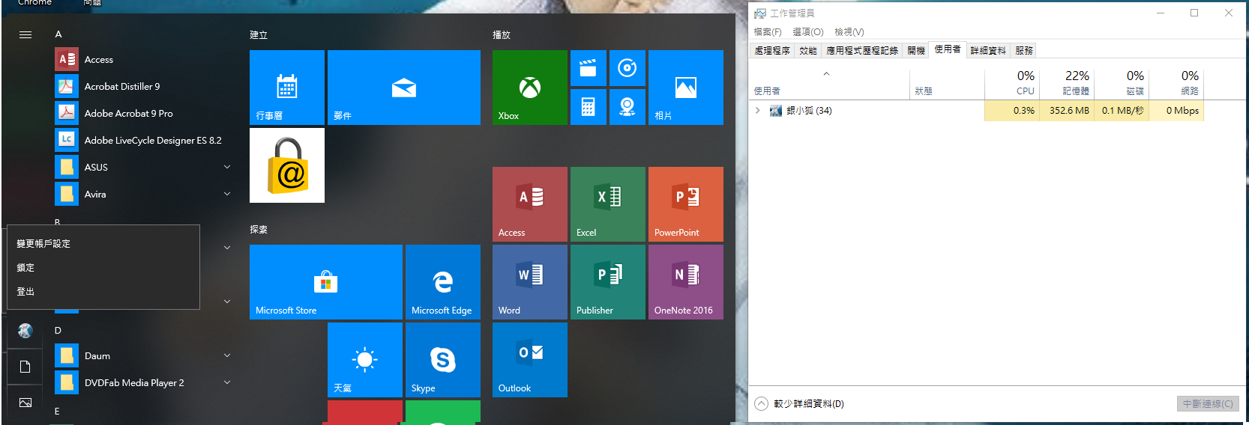Launch the PowerPoint tile
The width and height of the screenshot is (1249, 425).
tap(686, 204)
